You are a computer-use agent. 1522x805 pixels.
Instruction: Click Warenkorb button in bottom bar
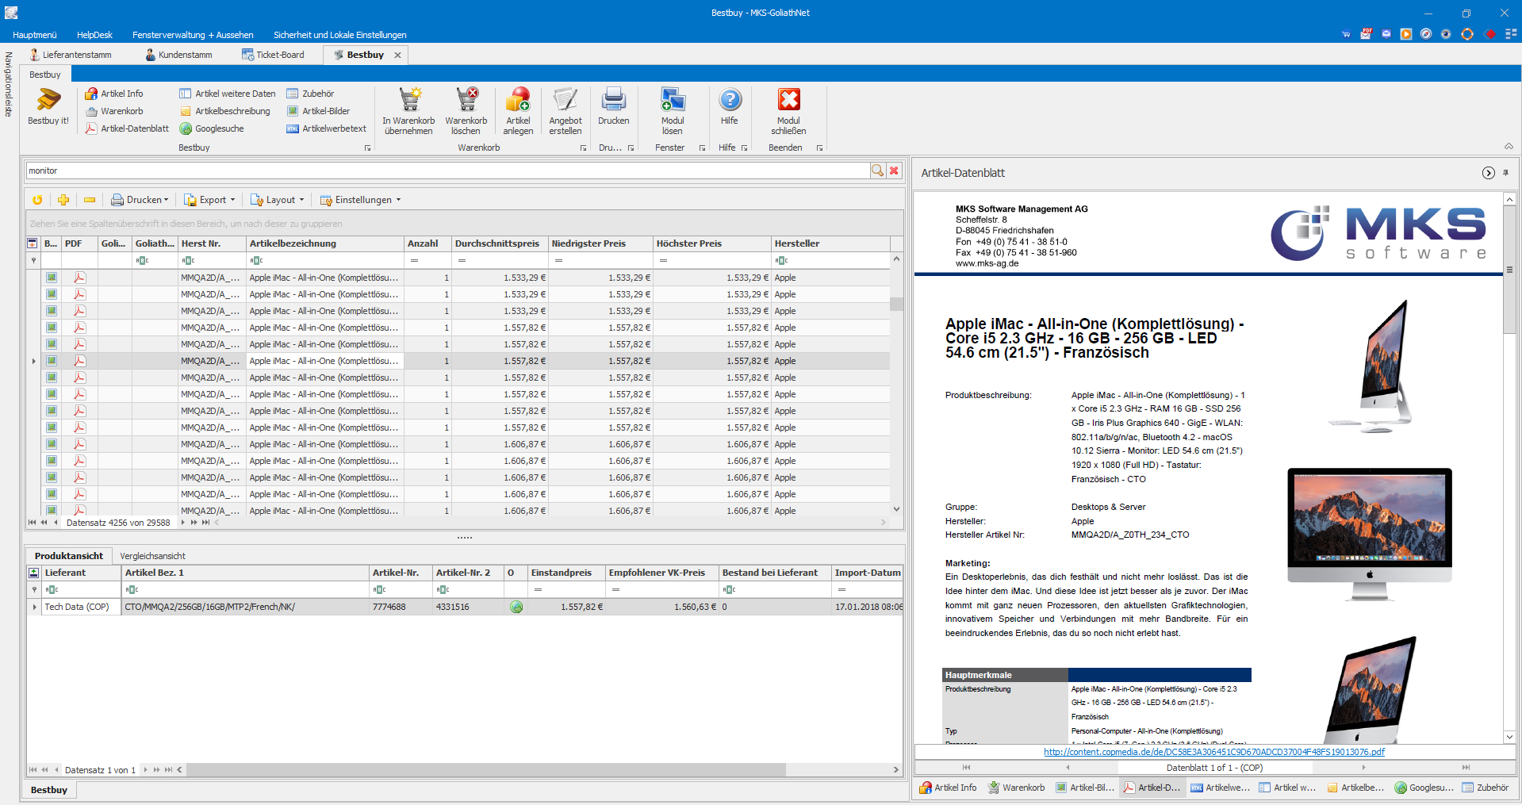(x=1017, y=788)
